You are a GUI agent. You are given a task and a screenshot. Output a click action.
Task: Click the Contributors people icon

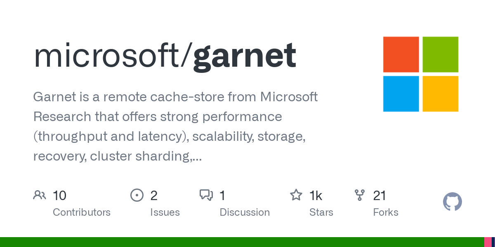40,195
